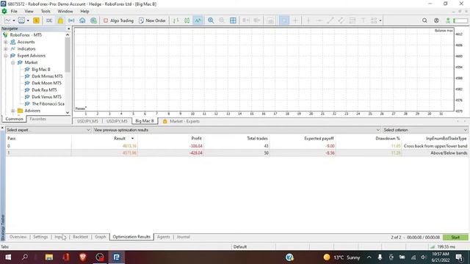Toggle Algo Trading on or off

[118, 21]
